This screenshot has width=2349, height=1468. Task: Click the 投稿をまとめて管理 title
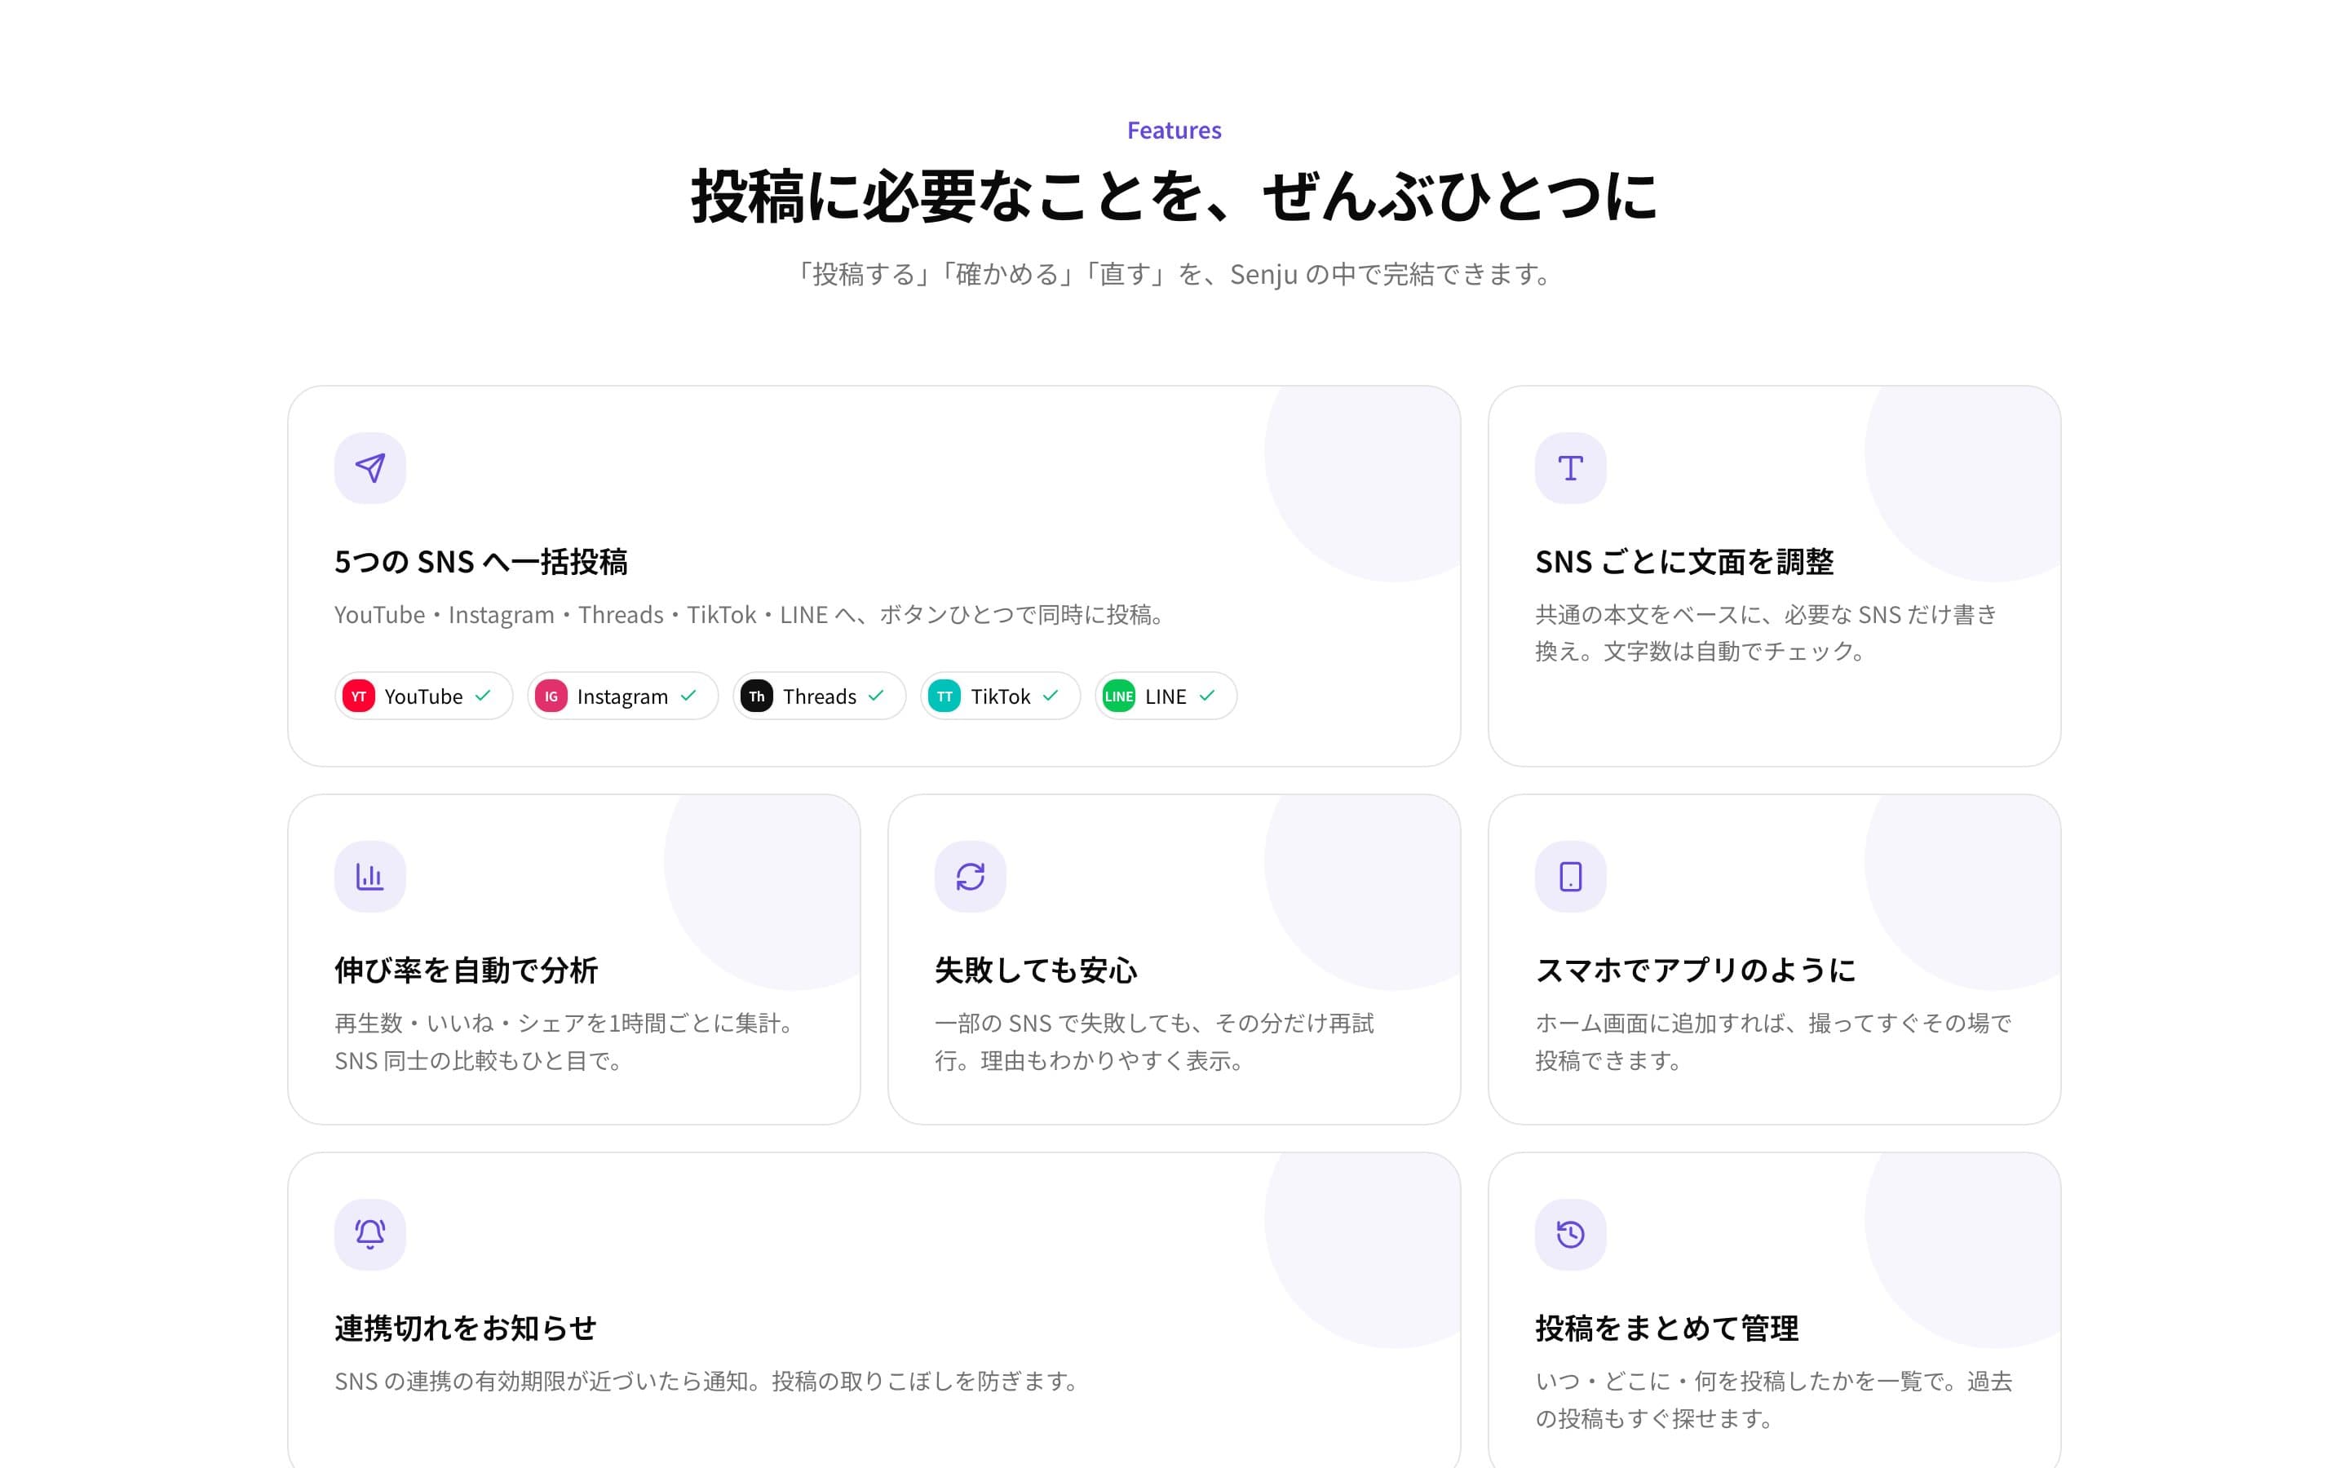(1666, 1329)
